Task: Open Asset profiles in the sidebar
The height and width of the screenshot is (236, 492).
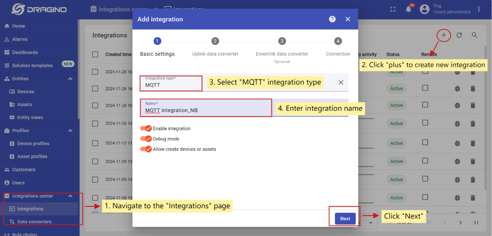Action: coord(39,156)
